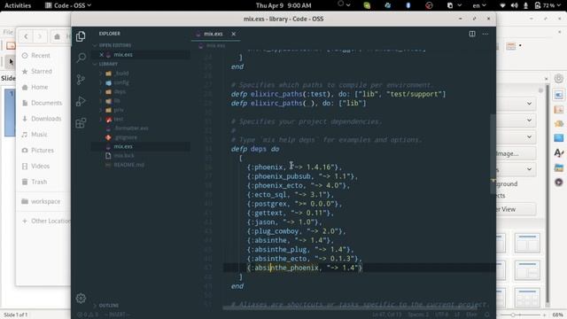Image resolution: width=567 pixels, height=319 pixels.
Task: Select Recent in the file chooser sidebar
Action: [41, 55]
